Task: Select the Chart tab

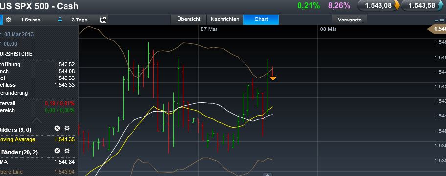Action: click(x=261, y=20)
